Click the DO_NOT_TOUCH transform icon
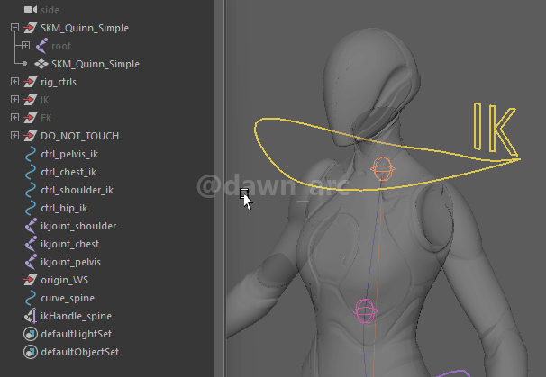546x377 pixels. click(31, 136)
